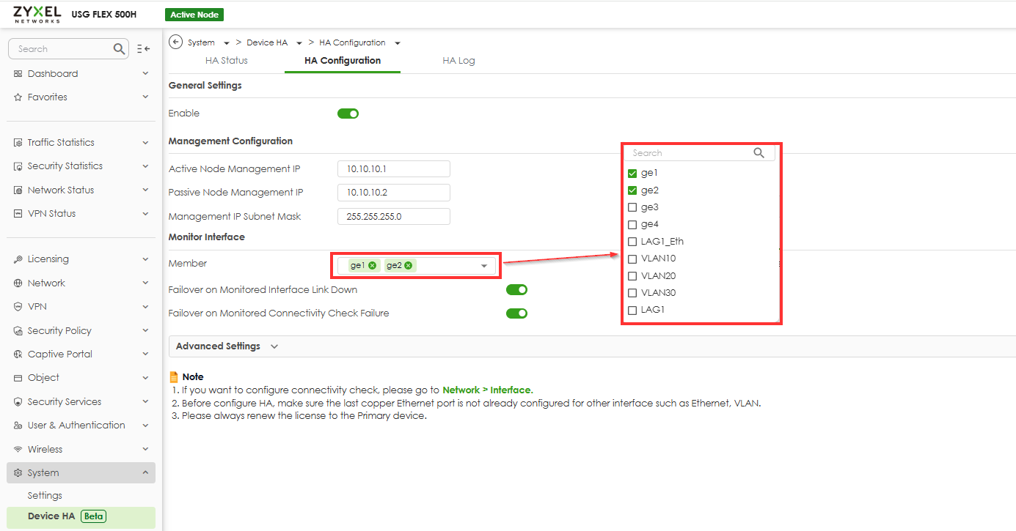The height and width of the screenshot is (531, 1016).
Task: Click the search magnifier in the sidebar
Action: click(x=117, y=48)
